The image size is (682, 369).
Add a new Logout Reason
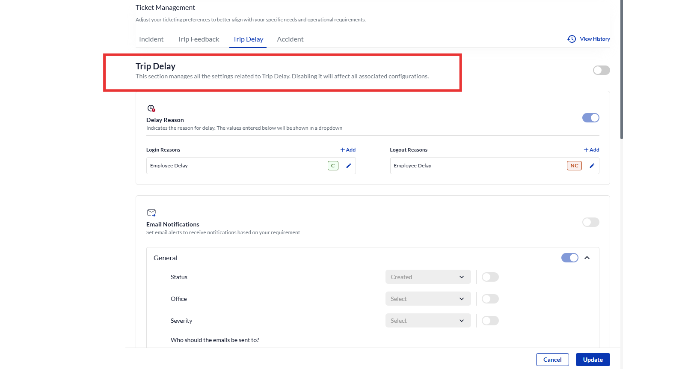(x=591, y=150)
